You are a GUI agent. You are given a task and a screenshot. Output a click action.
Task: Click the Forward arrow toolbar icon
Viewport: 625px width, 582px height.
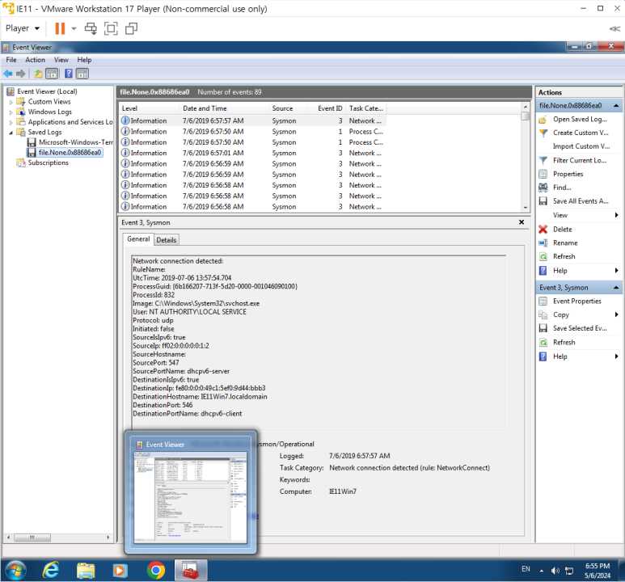point(21,74)
